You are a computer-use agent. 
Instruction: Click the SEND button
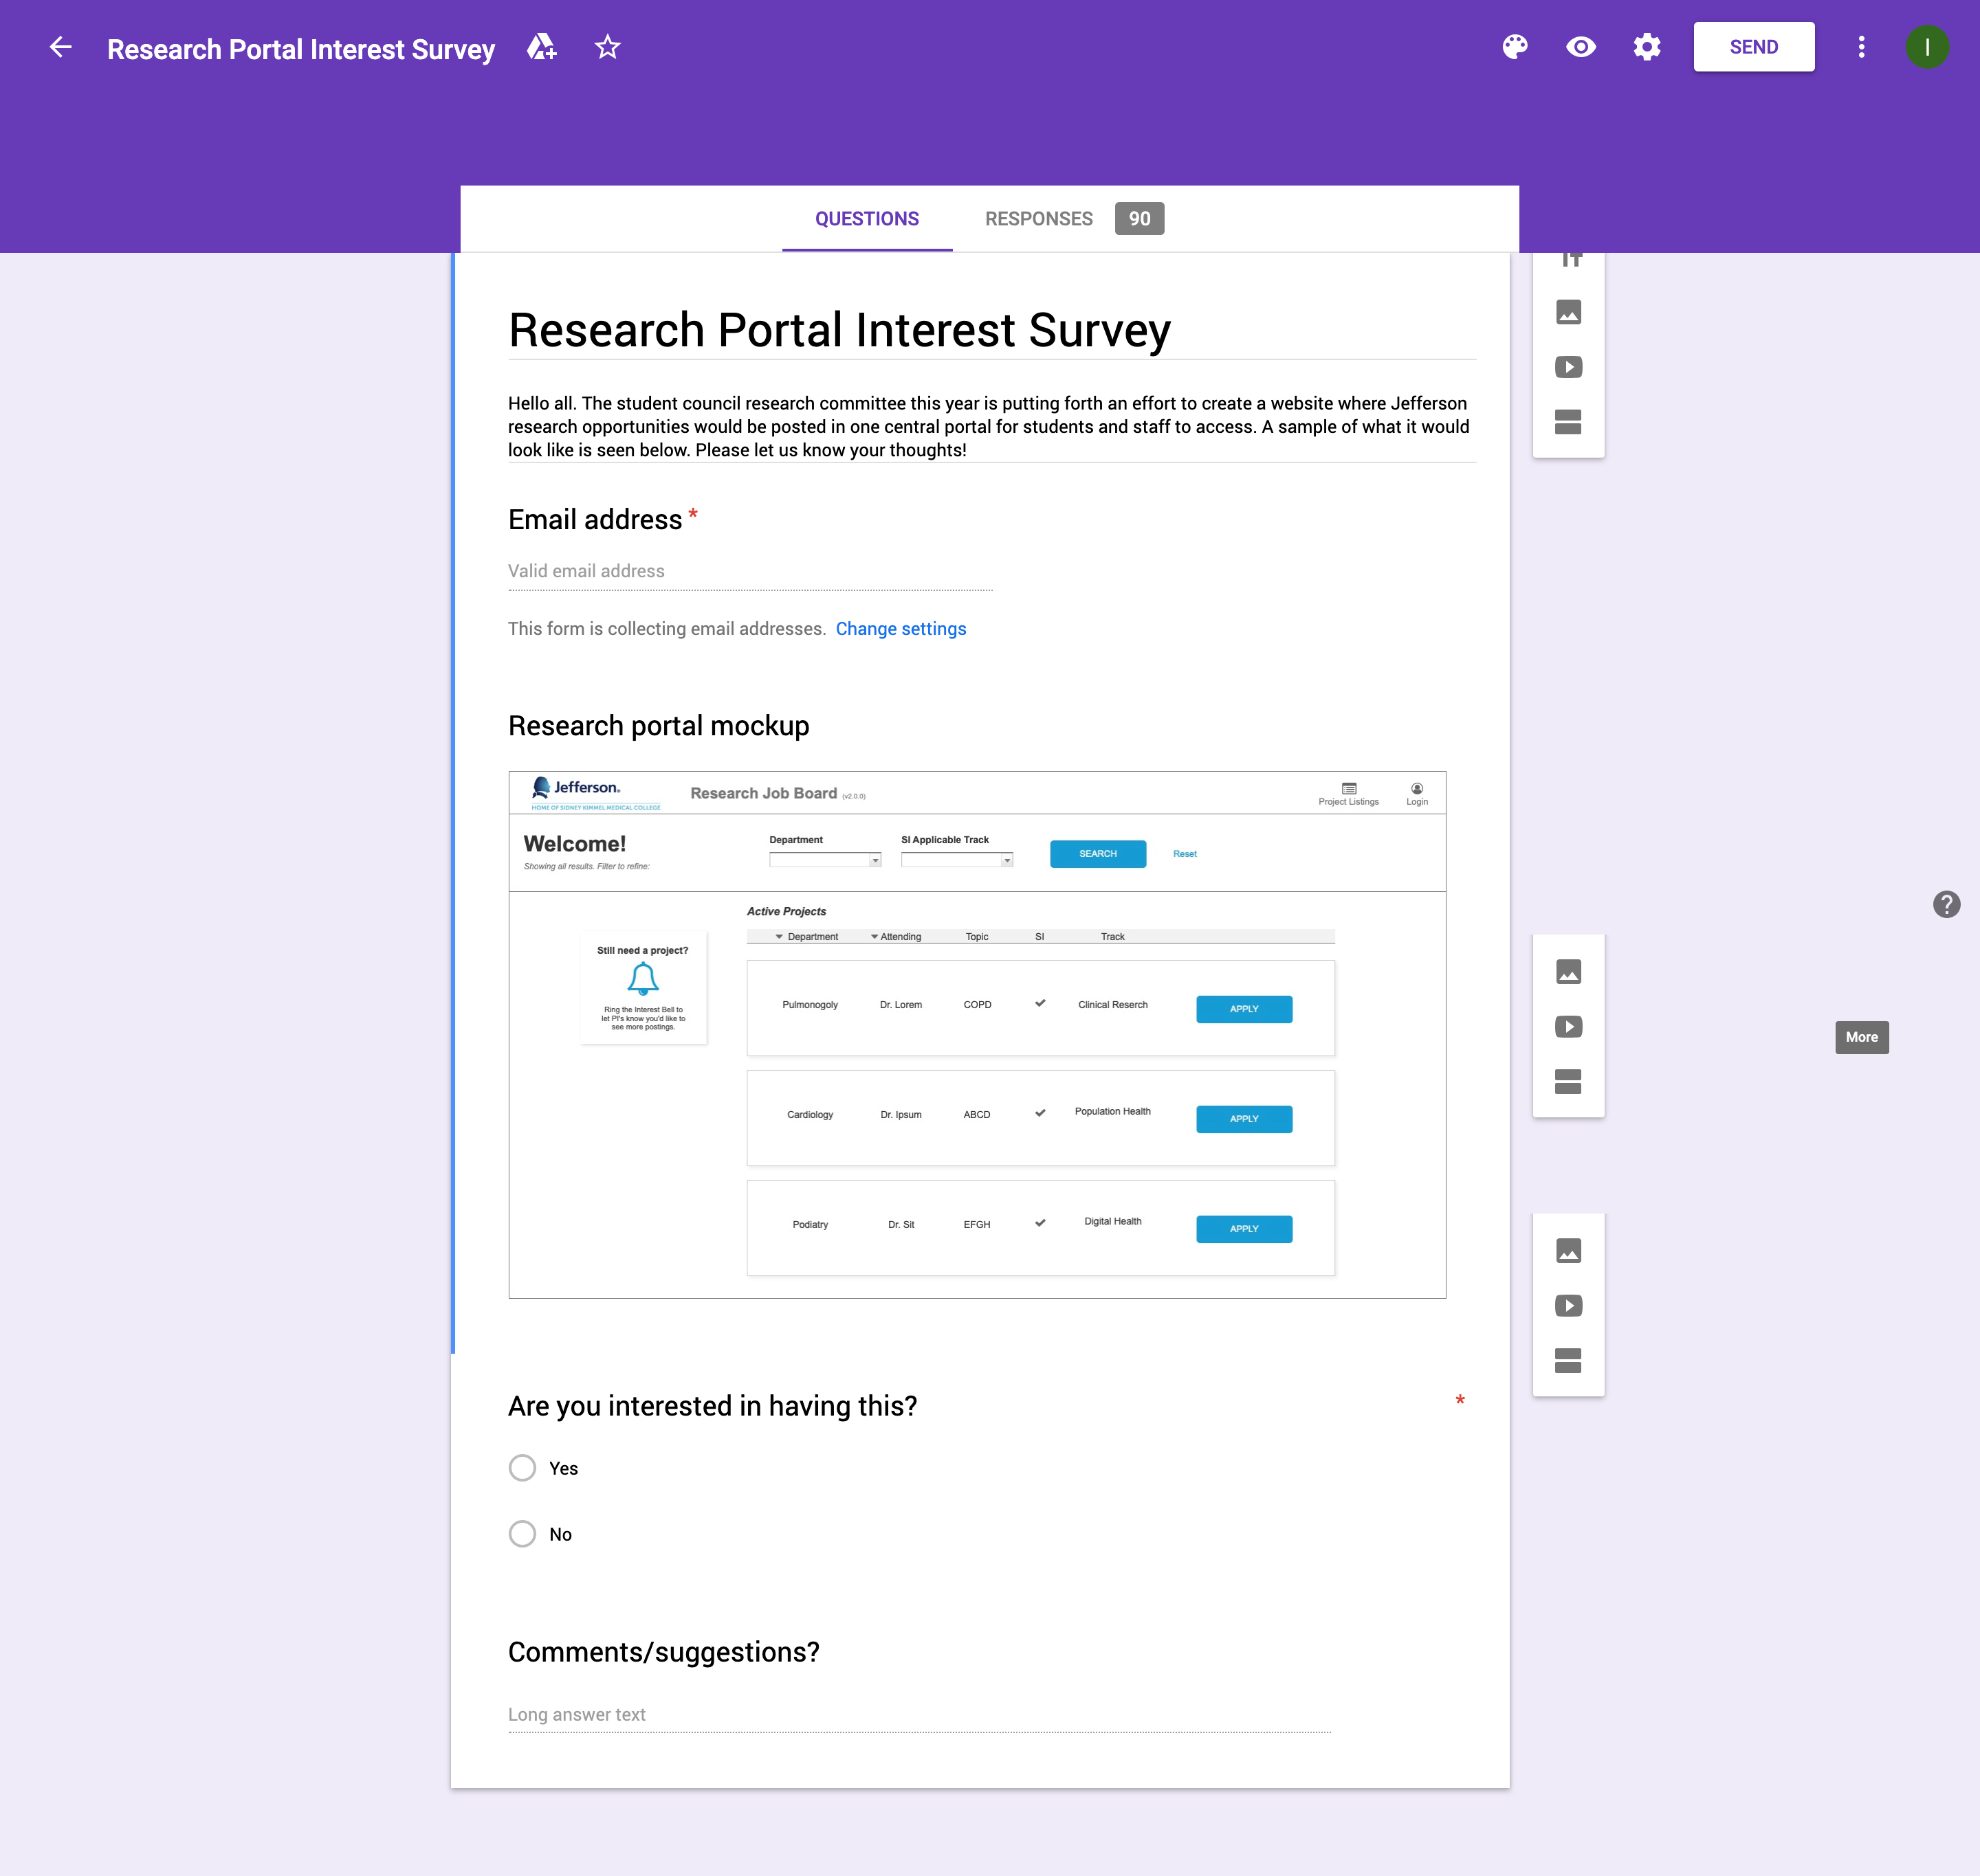(1753, 47)
